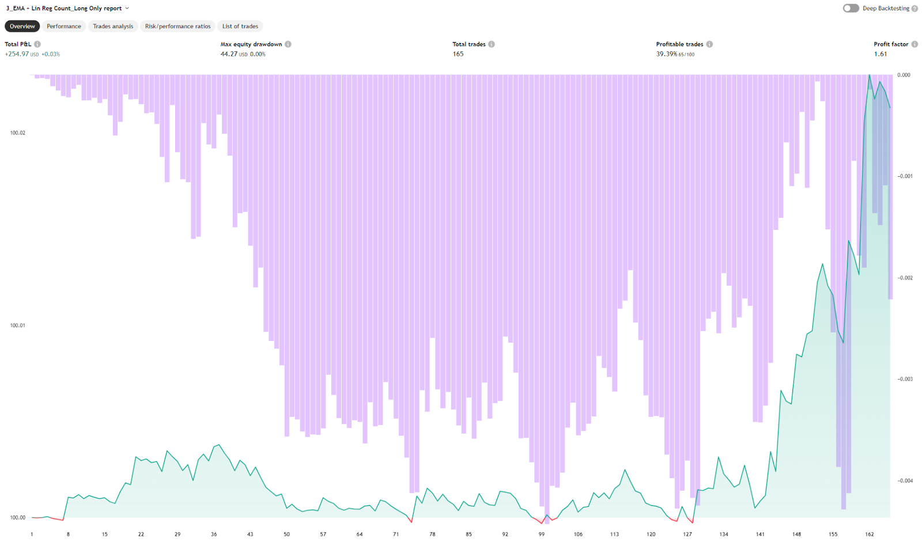Click the Max equity drawdown info icon

[x=288, y=44]
